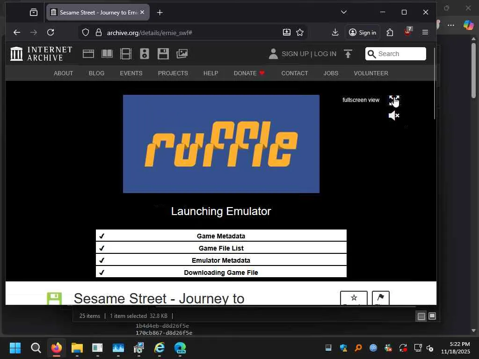Go back to previous page
The height and width of the screenshot is (359, 479).
[x=17, y=32]
